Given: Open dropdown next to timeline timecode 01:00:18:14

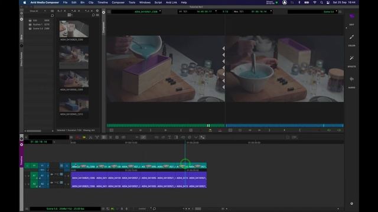Looking at the screenshot, I should (54, 142).
